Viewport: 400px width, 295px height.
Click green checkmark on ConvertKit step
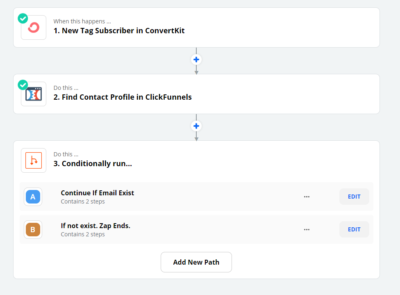[x=23, y=18]
